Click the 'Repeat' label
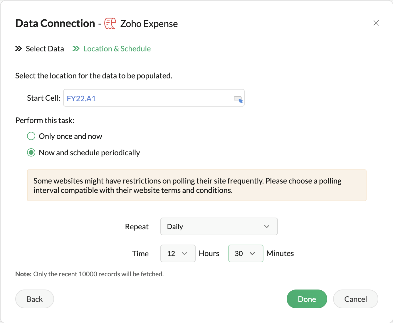 (x=137, y=227)
